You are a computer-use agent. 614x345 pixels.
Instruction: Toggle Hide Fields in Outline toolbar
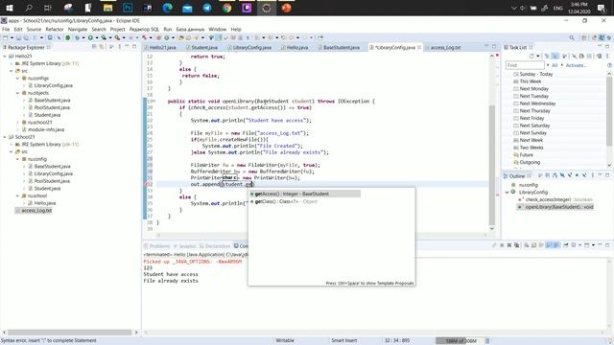(x=562, y=175)
